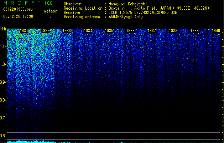Click time marker 1936
Viewport: 224px width, 143px height.
131,31
